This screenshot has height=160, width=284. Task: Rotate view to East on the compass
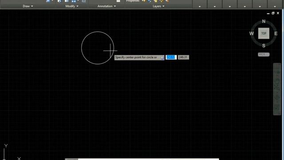click(276, 34)
